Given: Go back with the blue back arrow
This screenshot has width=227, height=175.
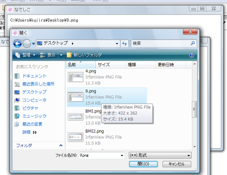Looking at the screenshot, I should click(18, 44).
